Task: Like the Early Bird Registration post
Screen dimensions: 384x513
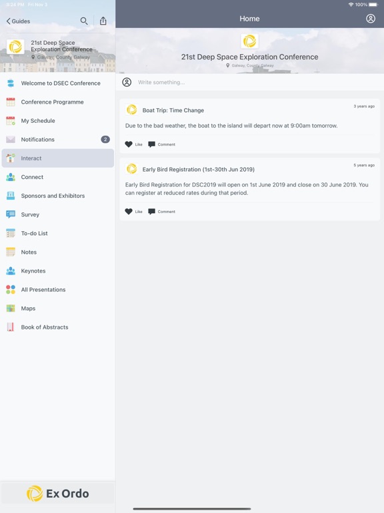Action: tap(133, 212)
